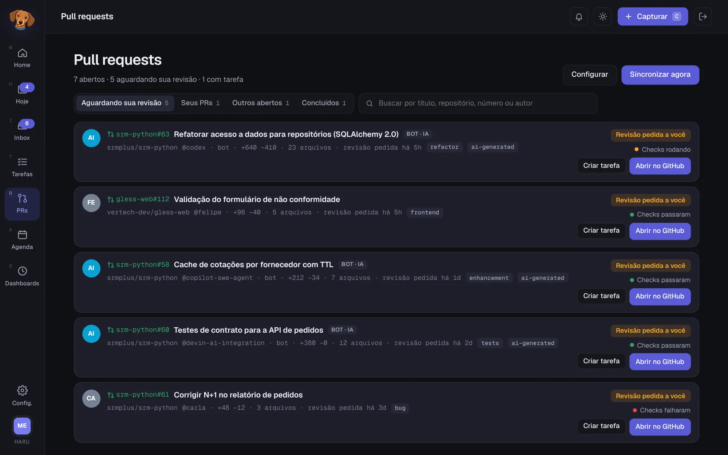Screen dimensions: 728x455
Task: Open Inbox in the sidebar
Action: pos(22,131)
